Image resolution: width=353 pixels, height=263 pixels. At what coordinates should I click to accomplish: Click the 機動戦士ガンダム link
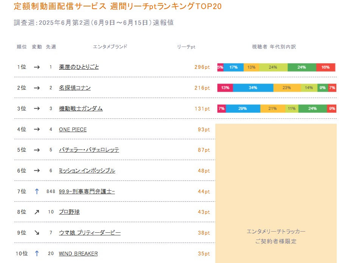click(x=81, y=109)
